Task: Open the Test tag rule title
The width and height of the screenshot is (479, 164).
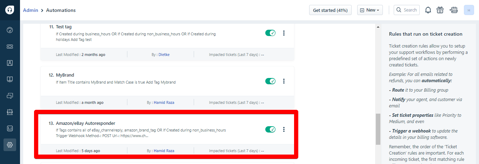Action: click(x=64, y=27)
